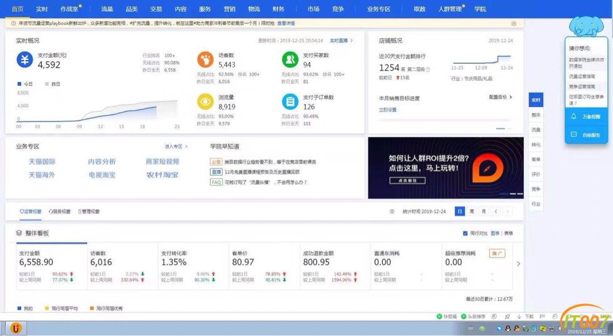Toggle the 同行对比 checkbox
This screenshot has width=613, height=336.
coord(465,233)
